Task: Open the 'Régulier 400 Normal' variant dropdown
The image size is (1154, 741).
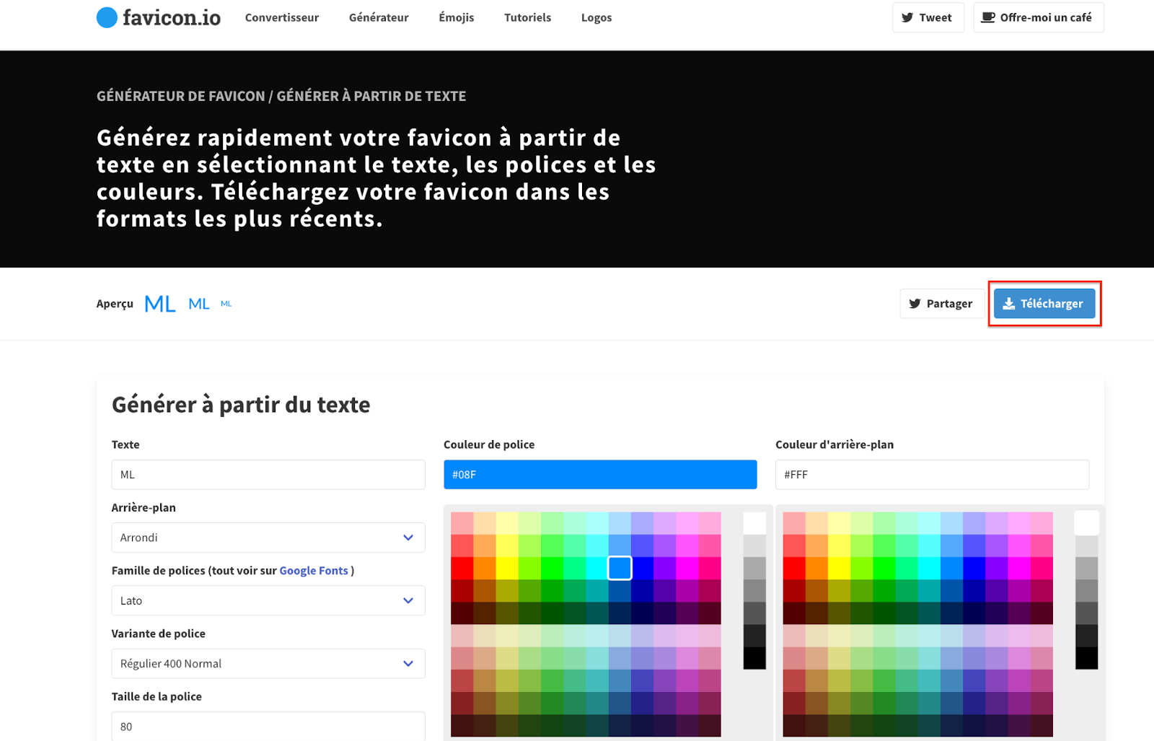Action: [268, 663]
